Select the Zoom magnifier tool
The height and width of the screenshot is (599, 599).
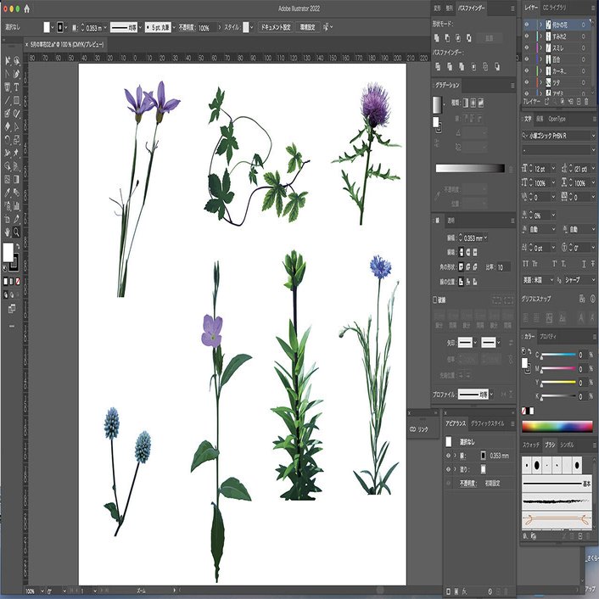pyautogui.click(x=16, y=232)
